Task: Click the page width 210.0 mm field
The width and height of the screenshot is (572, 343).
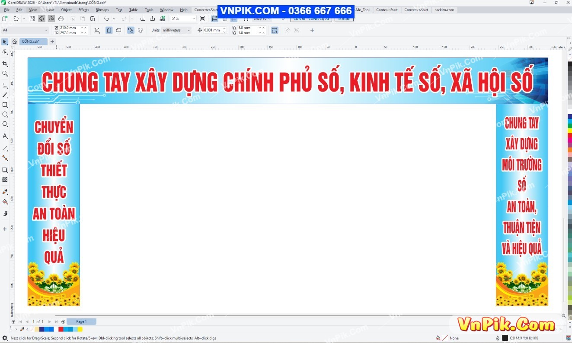Action: coord(71,28)
